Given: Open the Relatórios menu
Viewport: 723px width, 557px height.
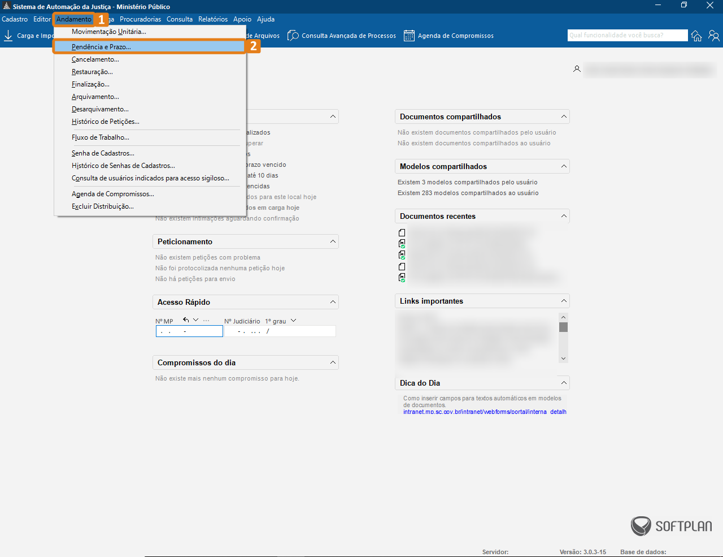Looking at the screenshot, I should 213,19.
